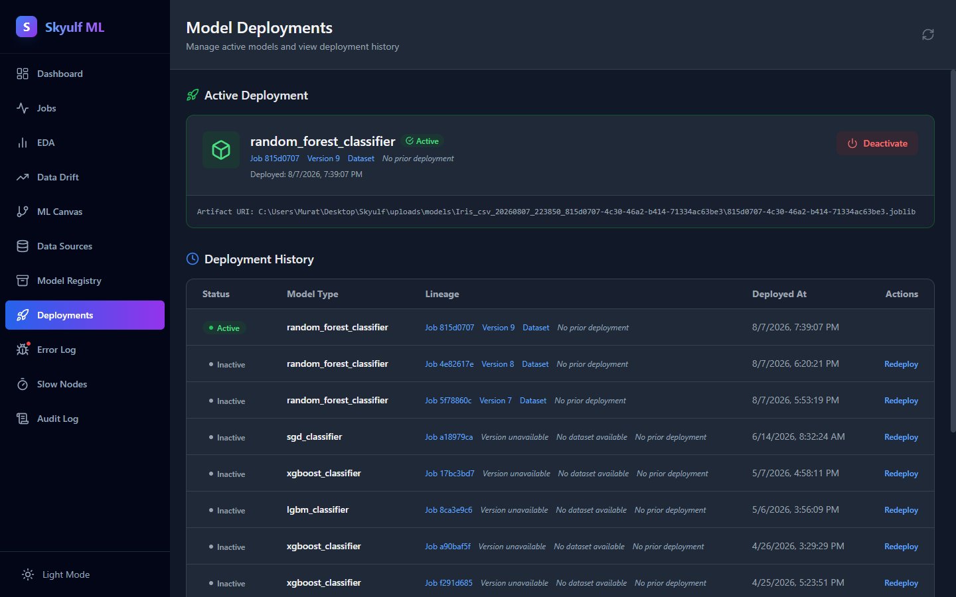Click the Active badge beside random_forest_classifier title

tap(422, 141)
